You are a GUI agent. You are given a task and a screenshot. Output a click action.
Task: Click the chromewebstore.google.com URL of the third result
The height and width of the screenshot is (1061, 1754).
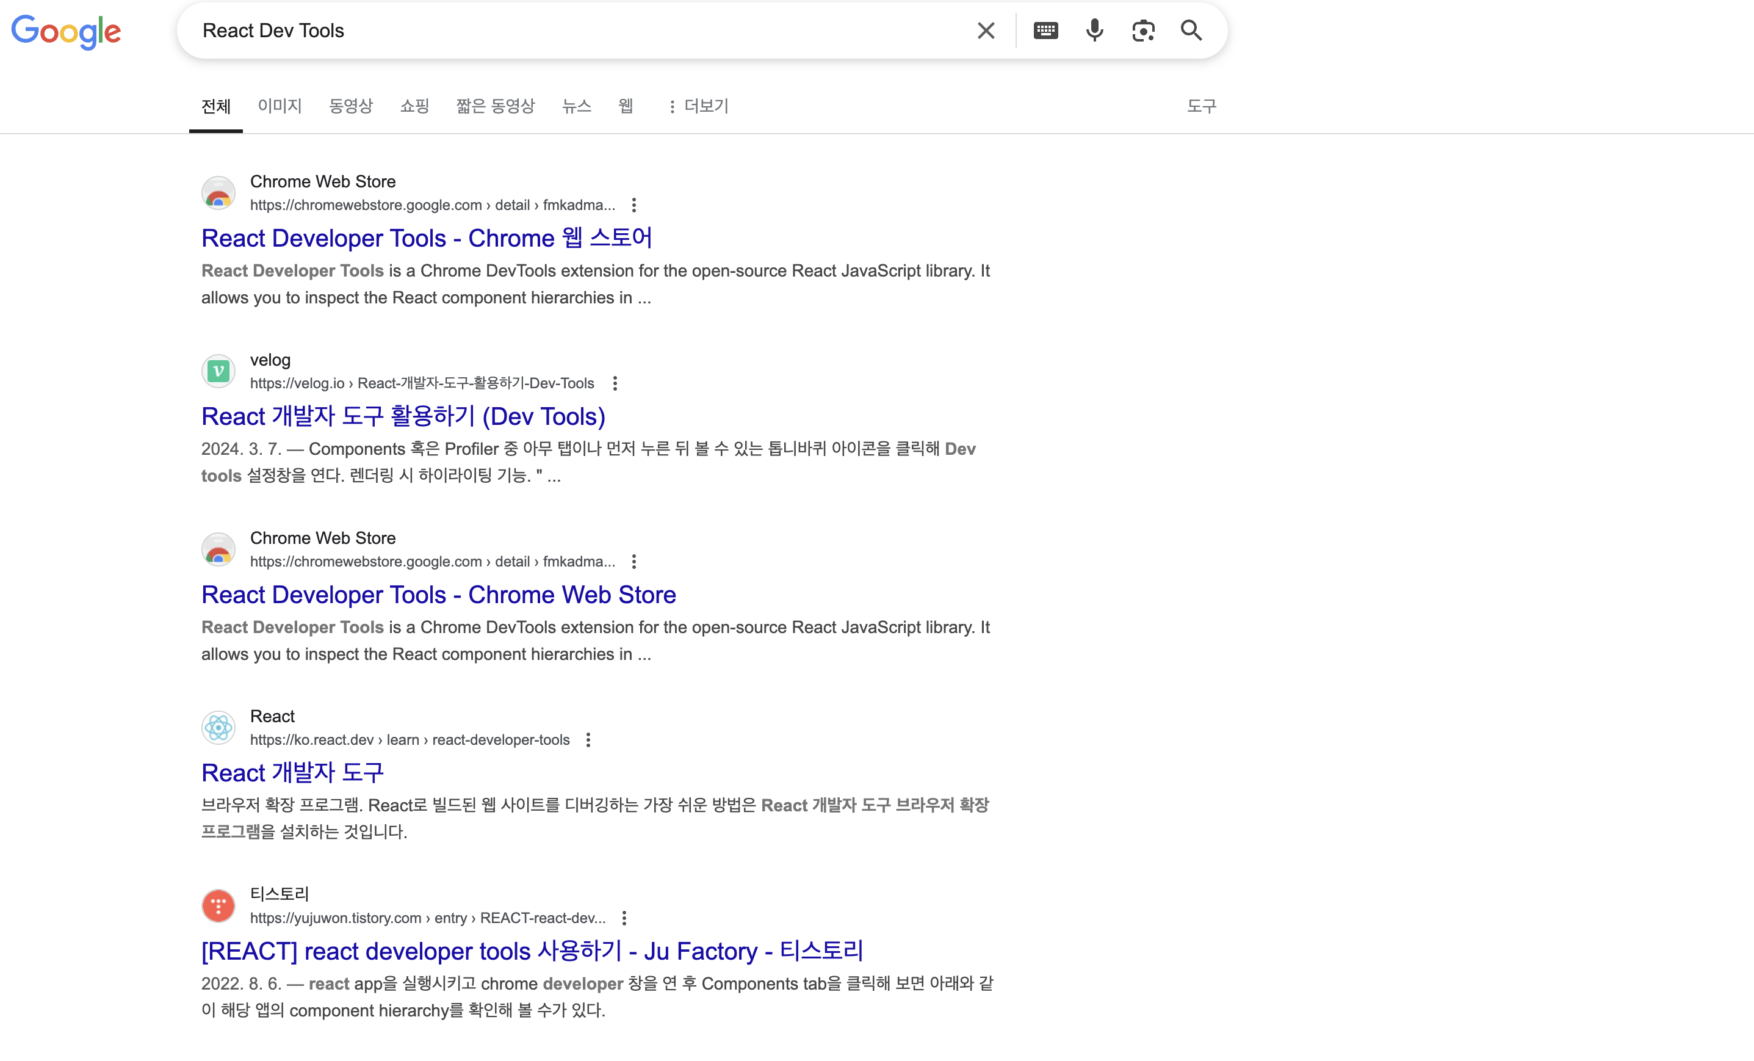pos(433,561)
